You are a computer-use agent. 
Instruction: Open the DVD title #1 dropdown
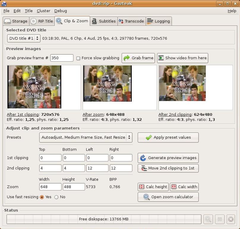pyautogui.click(x=24, y=38)
